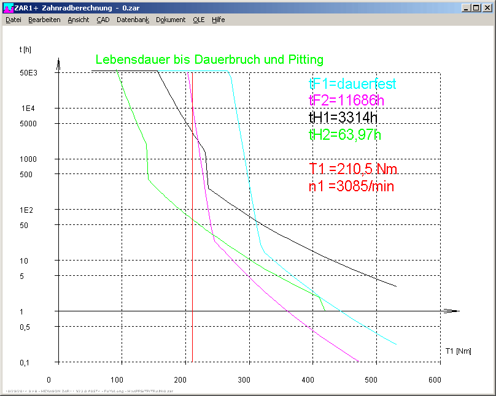Select the cyan tF1=dauerfest label

[x=352, y=84]
